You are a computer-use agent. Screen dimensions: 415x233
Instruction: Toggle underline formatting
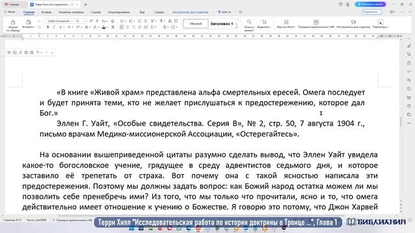coord(60,27)
